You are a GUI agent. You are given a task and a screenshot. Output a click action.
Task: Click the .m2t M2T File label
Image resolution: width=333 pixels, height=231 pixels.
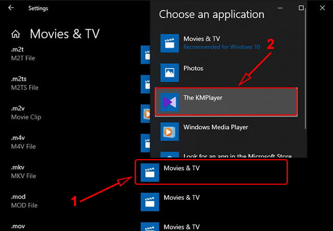tap(23, 54)
